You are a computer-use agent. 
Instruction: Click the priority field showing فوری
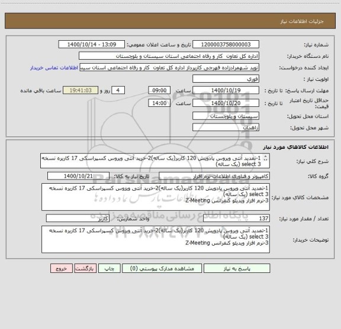coord(226,79)
